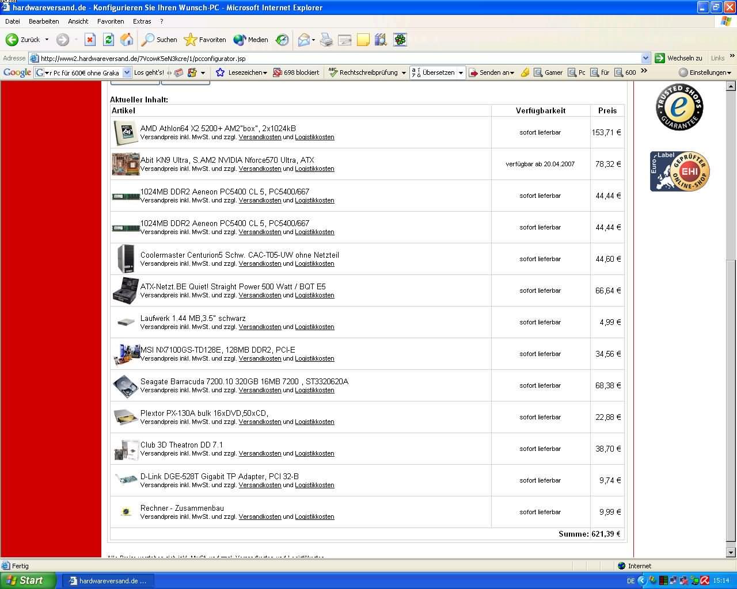The width and height of the screenshot is (737, 589).
Task: Click the Start button
Action: coord(28,580)
